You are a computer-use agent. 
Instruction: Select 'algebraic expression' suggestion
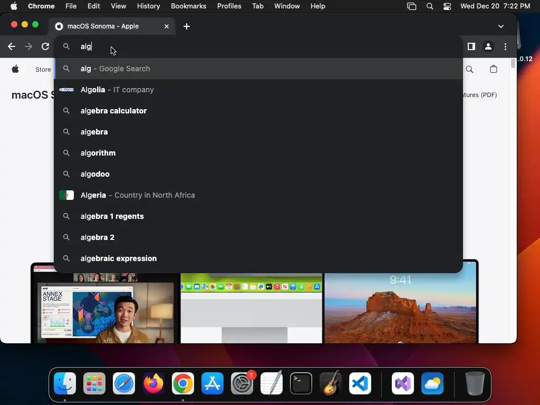[x=258, y=258]
